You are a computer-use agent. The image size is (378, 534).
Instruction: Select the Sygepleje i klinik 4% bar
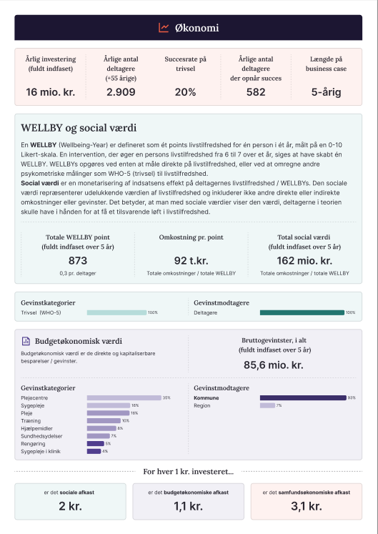click(94, 452)
